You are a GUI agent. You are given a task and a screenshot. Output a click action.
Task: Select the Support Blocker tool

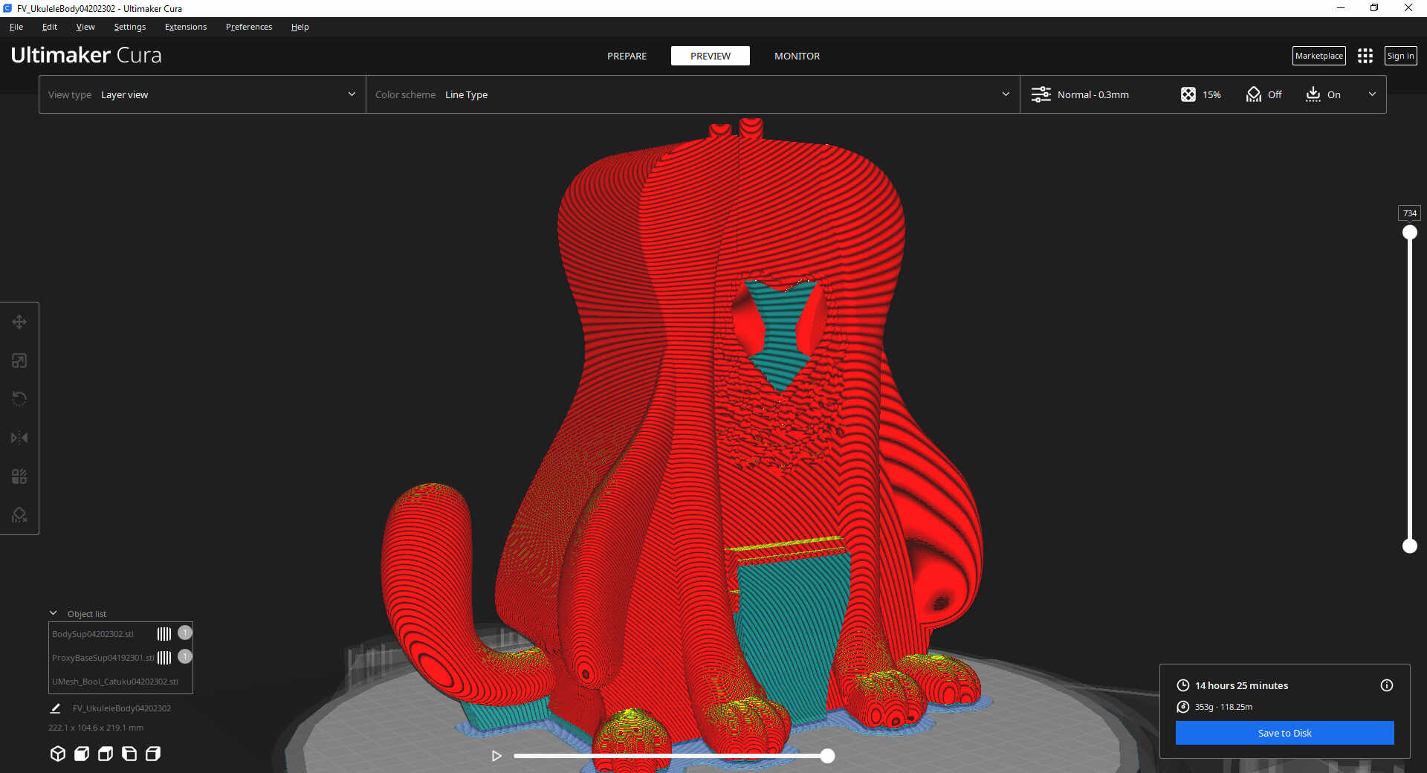[19, 515]
